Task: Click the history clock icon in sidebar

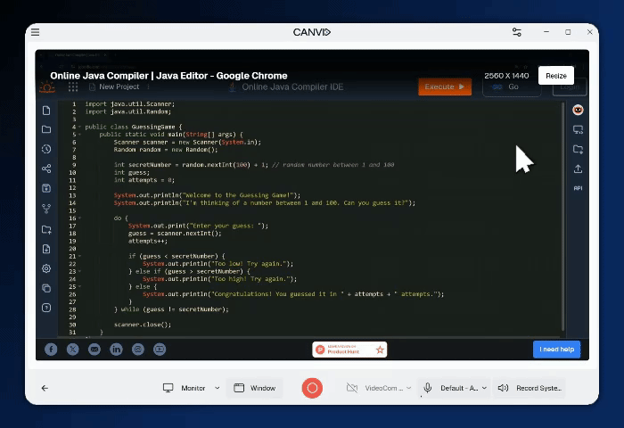Action: coord(46,149)
